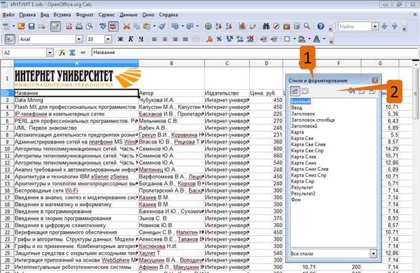Click the Paste icon
Image resolution: width=420 pixels, height=273 pixels.
147,26
